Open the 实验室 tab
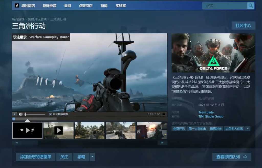Viewport: 262px width, 168px height. tap(121, 6)
